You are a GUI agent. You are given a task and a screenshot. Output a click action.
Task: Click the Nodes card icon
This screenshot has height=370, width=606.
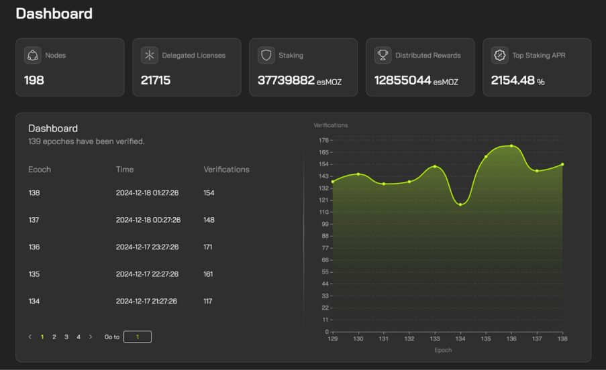(x=32, y=56)
